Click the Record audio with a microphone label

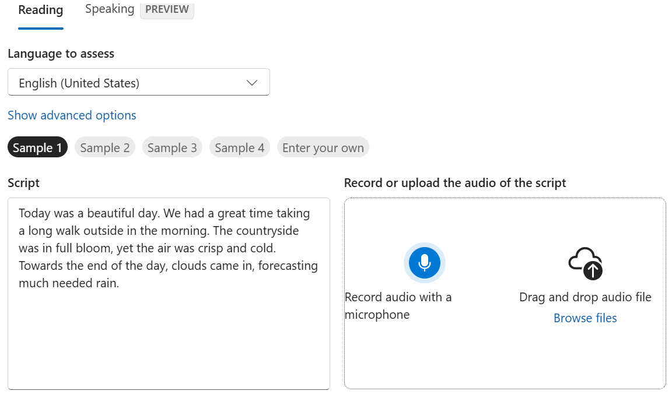(398, 306)
